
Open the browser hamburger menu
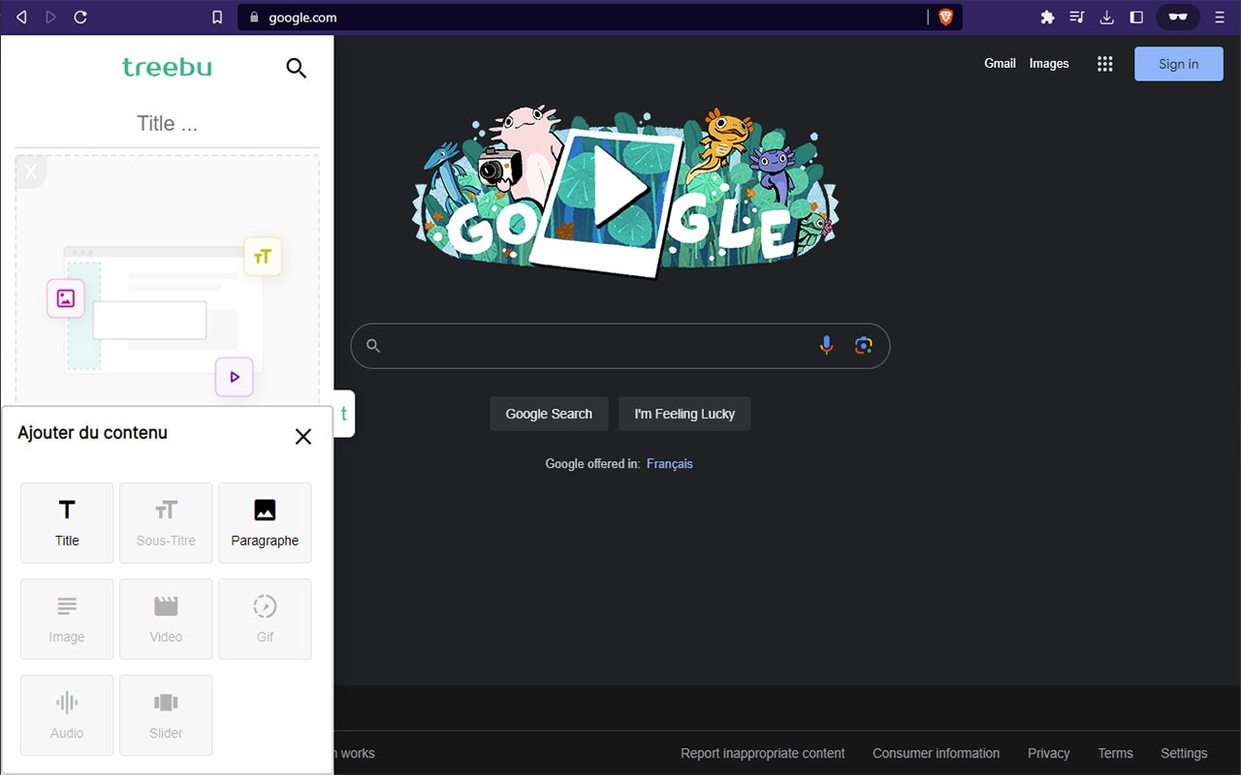point(1220,16)
